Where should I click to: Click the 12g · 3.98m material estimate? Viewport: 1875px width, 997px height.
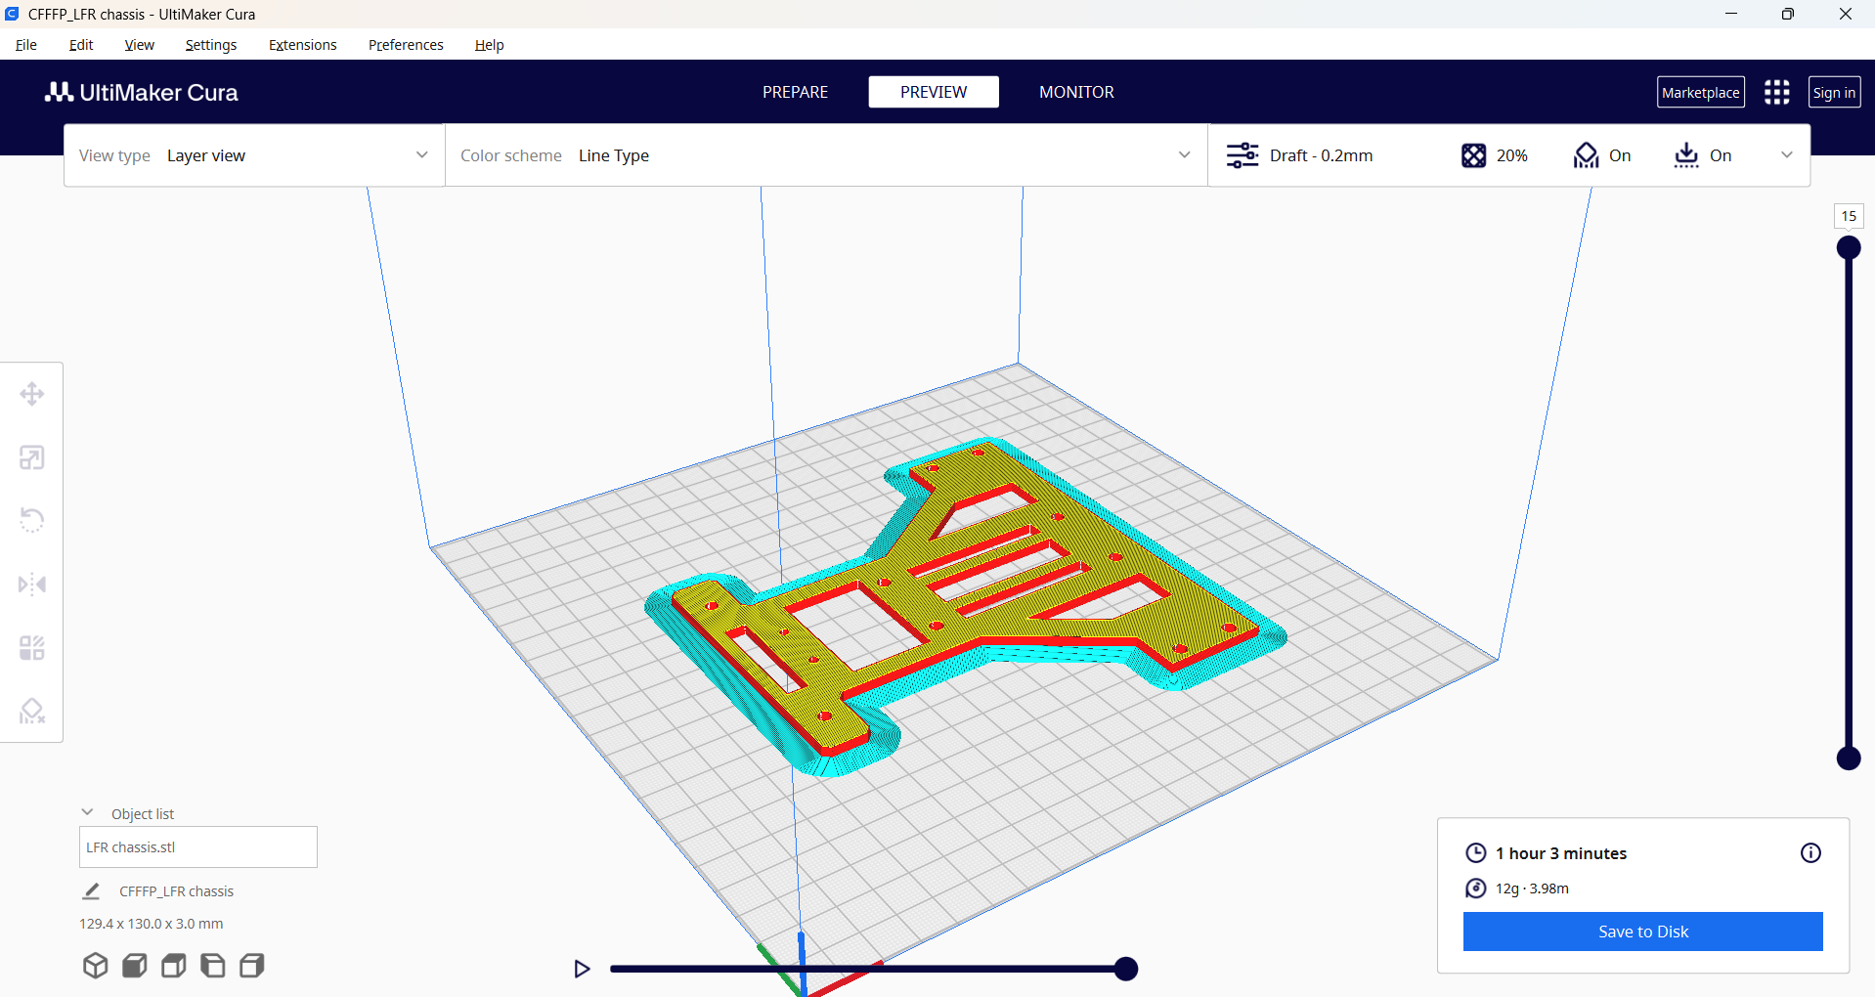tap(1532, 889)
